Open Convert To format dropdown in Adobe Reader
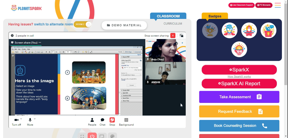The height and width of the screenshot is (138, 288). (x=131, y=75)
